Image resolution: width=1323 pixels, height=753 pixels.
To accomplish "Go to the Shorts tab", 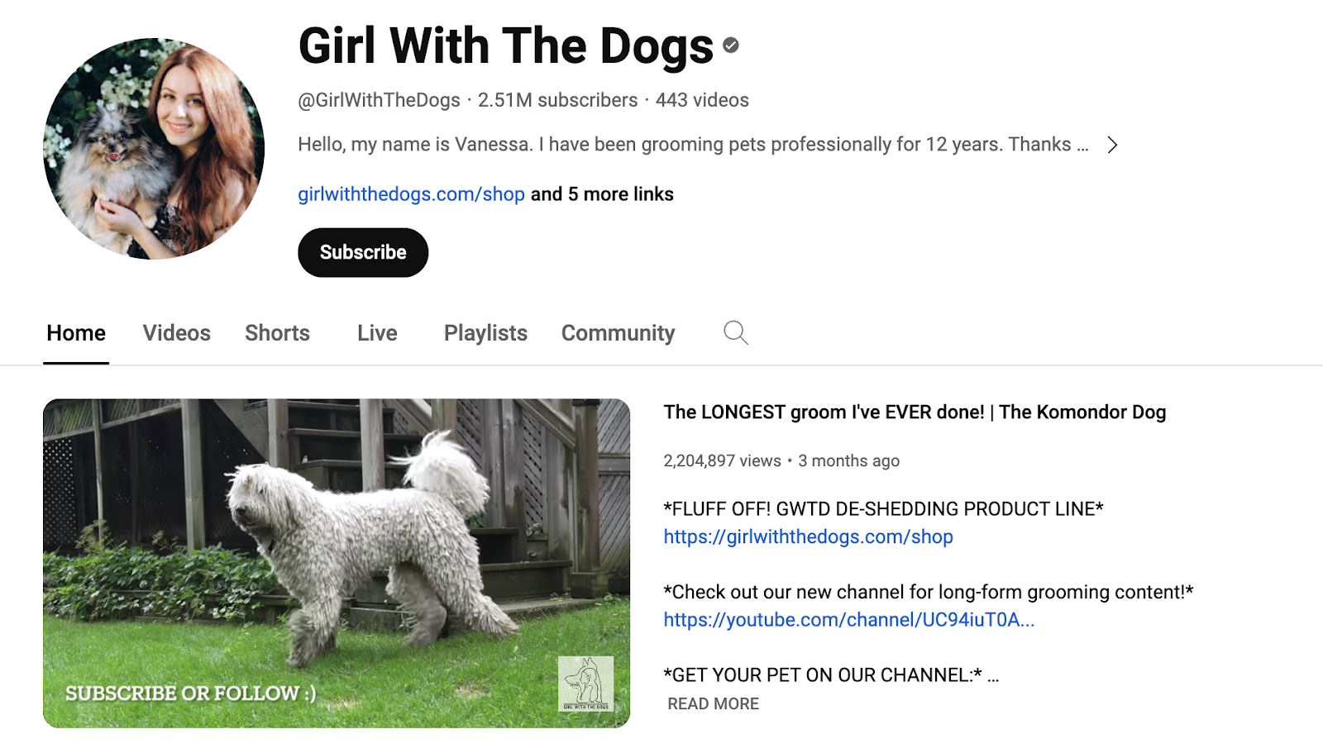I will point(277,333).
